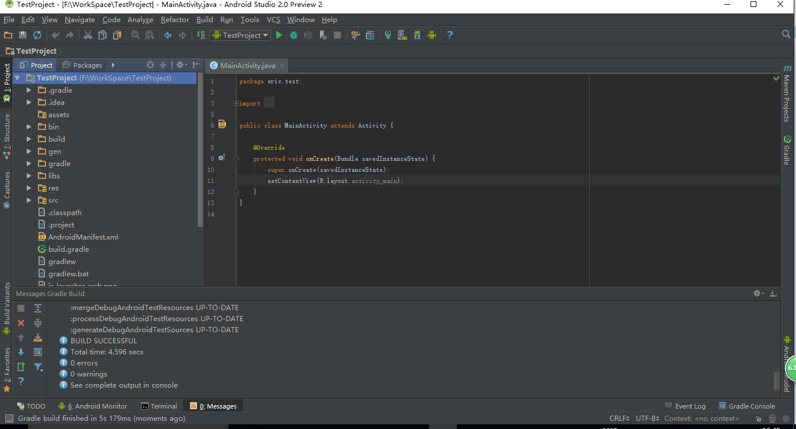Click Scroll from Source target icon
Screen dimensions: 796x429
point(150,65)
